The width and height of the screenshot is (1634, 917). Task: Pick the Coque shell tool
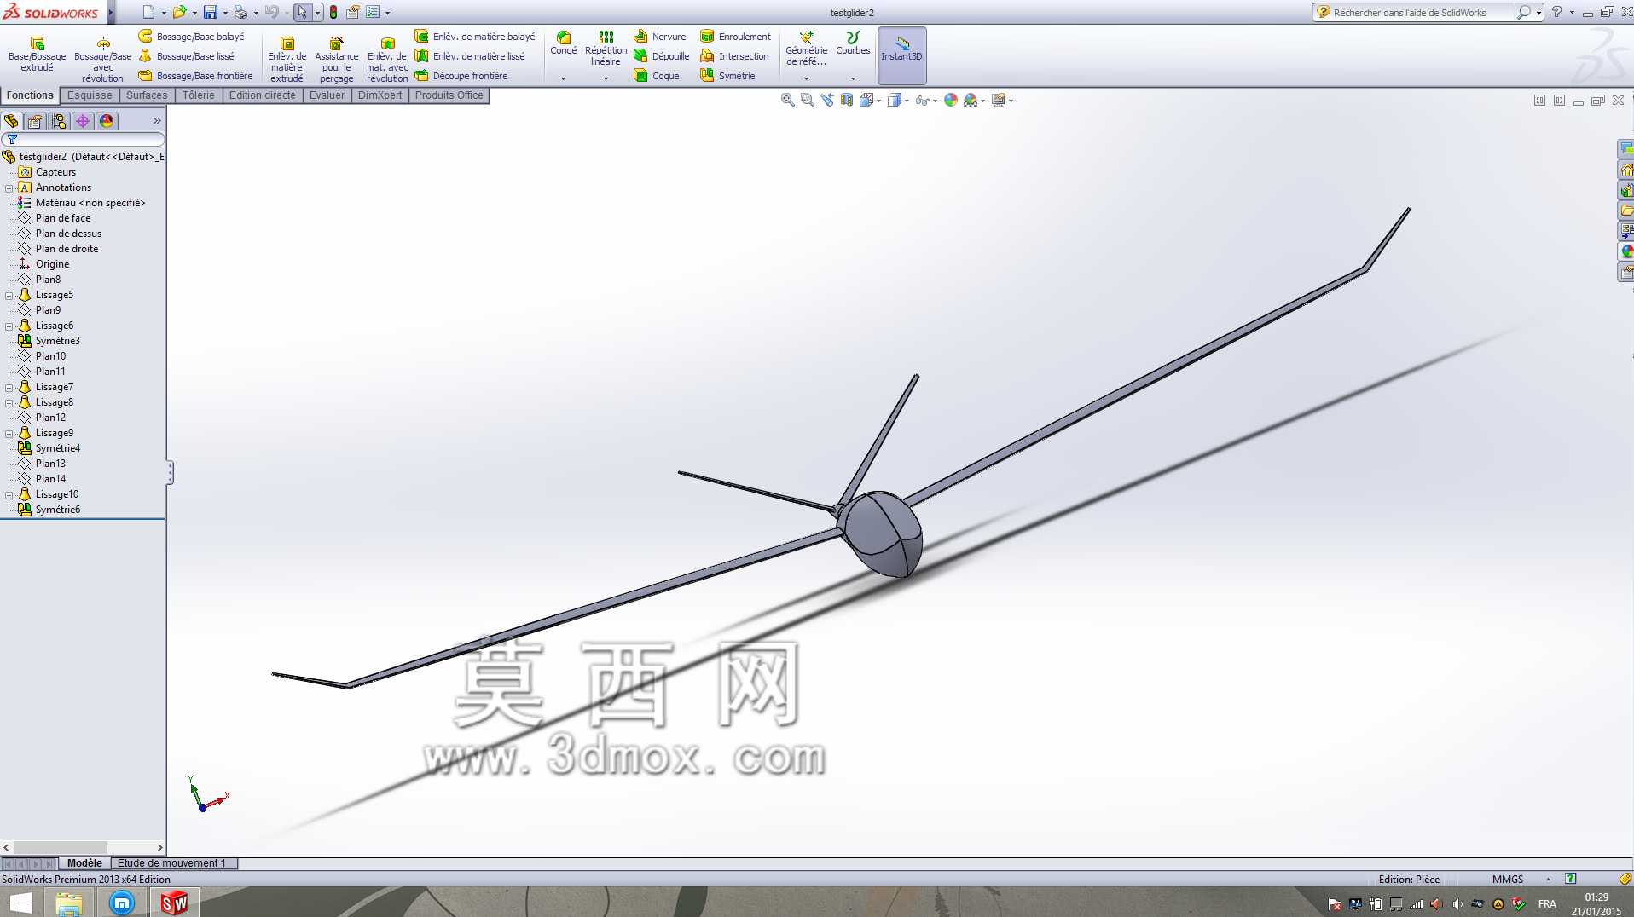tap(657, 76)
